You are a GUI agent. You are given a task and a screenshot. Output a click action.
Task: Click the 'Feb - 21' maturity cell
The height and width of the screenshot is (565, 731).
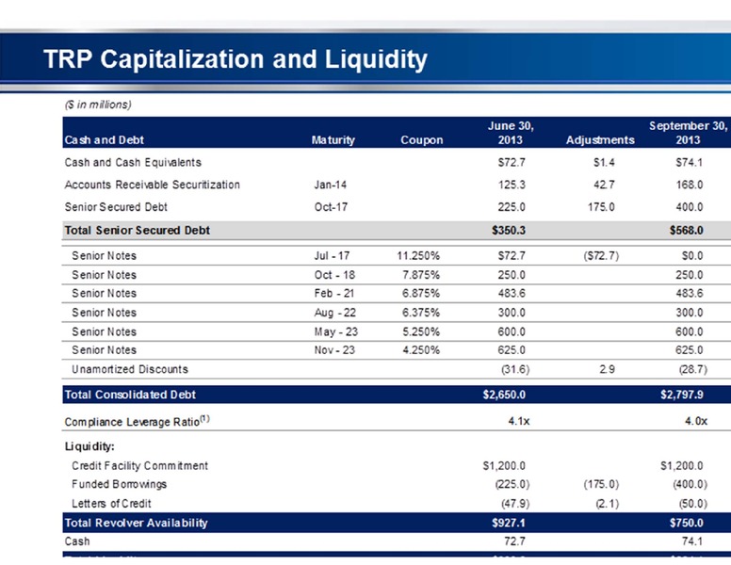(x=333, y=294)
